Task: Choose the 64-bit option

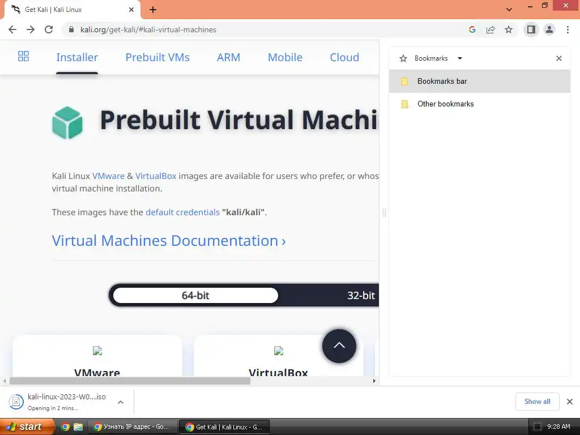Action: pyautogui.click(x=195, y=296)
